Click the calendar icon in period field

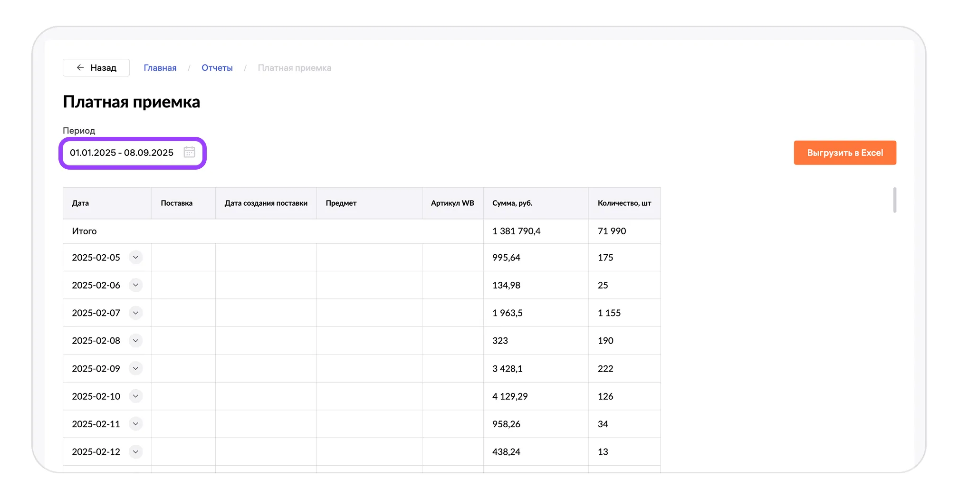click(189, 153)
